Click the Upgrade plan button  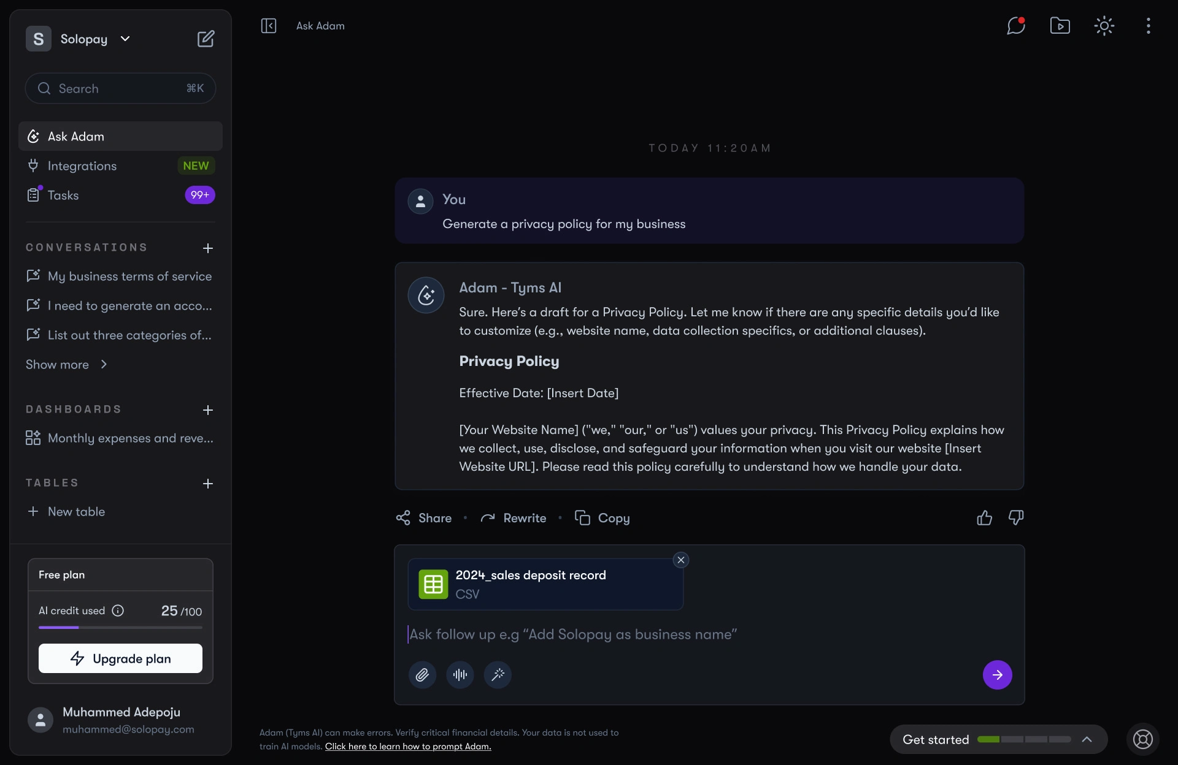tap(120, 658)
